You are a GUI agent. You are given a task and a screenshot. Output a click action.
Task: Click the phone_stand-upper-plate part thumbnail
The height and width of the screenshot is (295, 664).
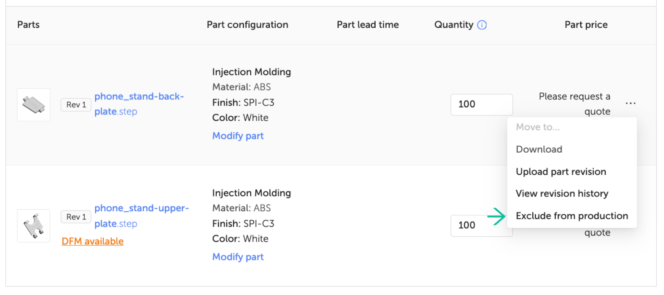coord(33,226)
